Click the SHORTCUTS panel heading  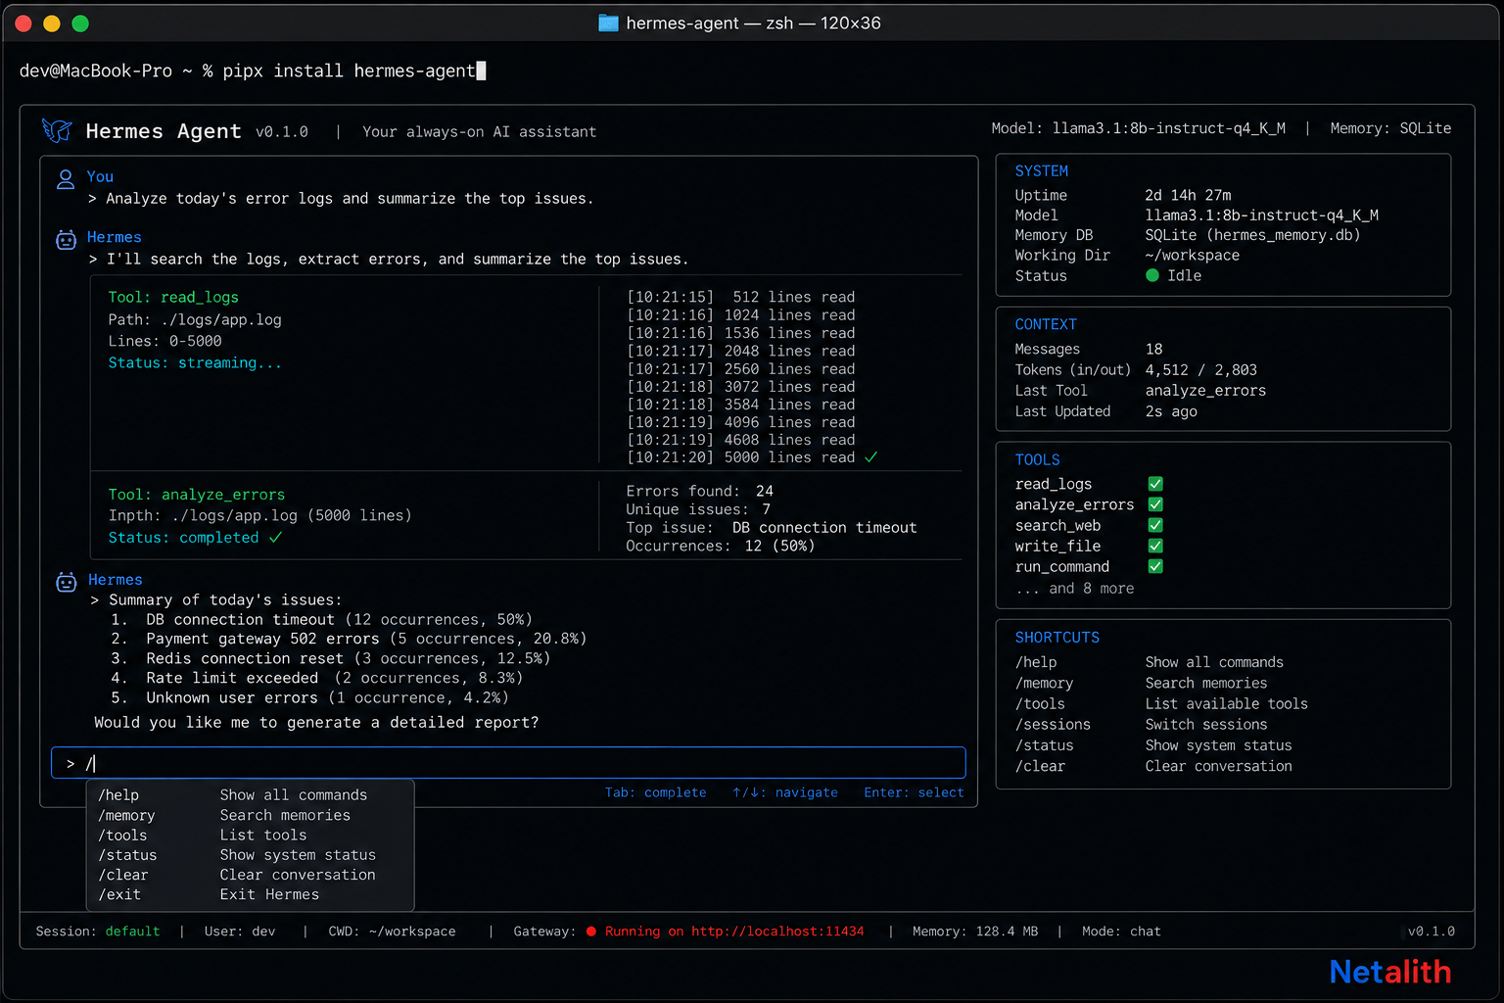1057,637
